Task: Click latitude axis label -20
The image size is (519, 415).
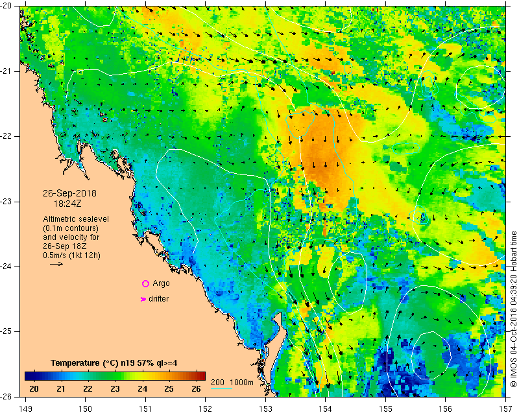Action: (6, 6)
